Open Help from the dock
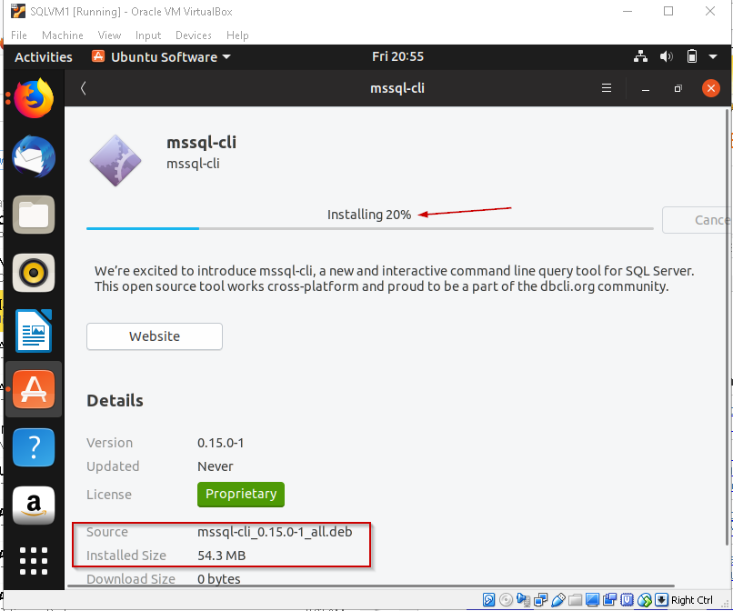The image size is (733, 611). pyautogui.click(x=34, y=447)
